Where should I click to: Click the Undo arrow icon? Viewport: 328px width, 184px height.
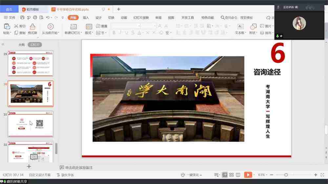click(x=48, y=18)
